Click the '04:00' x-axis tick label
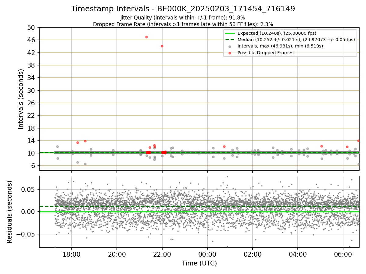This screenshot has height=274, width=366. coord(298,254)
